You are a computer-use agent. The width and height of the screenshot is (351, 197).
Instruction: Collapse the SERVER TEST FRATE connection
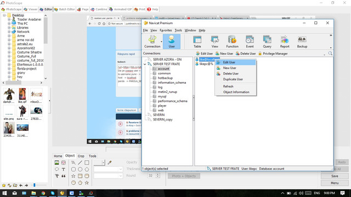point(145,64)
